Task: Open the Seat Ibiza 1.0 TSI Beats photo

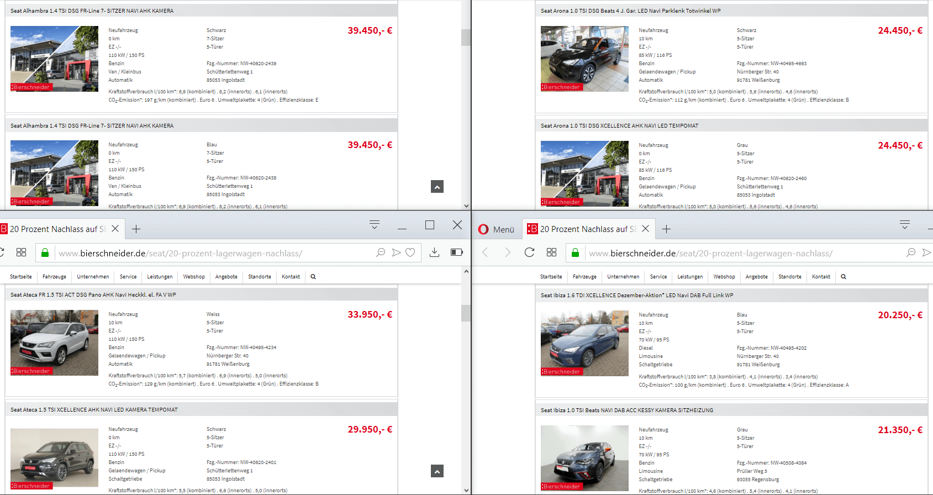Action: pyautogui.click(x=584, y=458)
